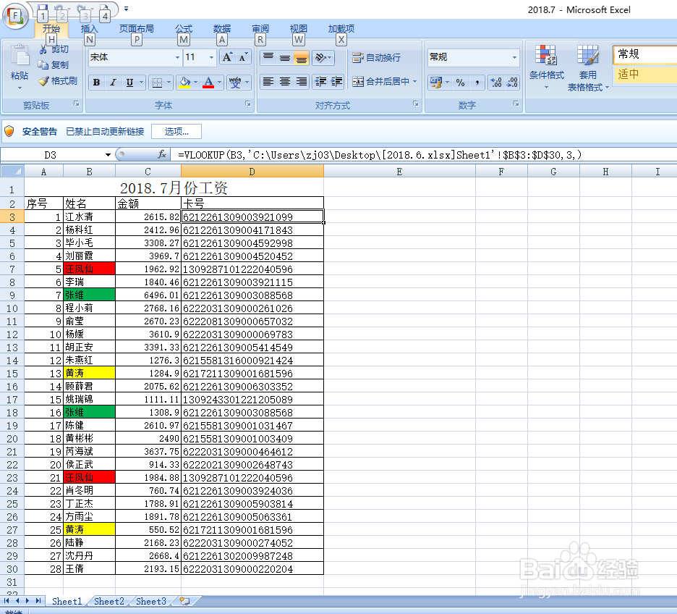This screenshot has height=614, width=677.
Task: Click the borders icon
Action: pyautogui.click(x=157, y=82)
